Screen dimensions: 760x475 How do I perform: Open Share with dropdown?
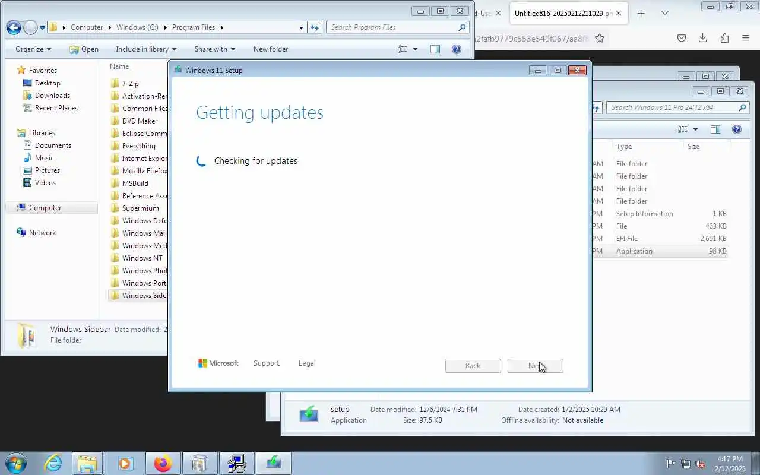pos(215,49)
